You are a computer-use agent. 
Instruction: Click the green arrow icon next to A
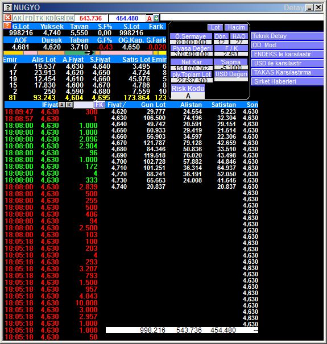156,18
